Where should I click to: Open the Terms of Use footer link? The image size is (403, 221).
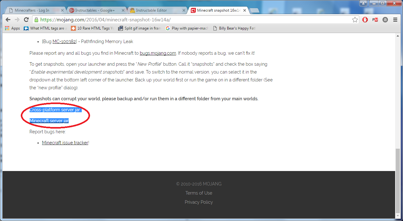tap(199, 193)
